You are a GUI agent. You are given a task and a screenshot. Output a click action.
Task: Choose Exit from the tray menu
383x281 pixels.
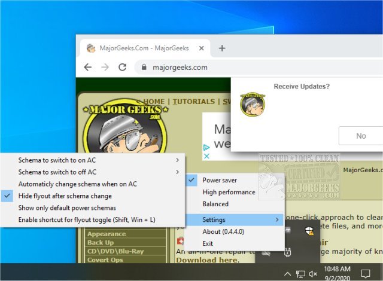pyautogui.click(x=235, y=243)
